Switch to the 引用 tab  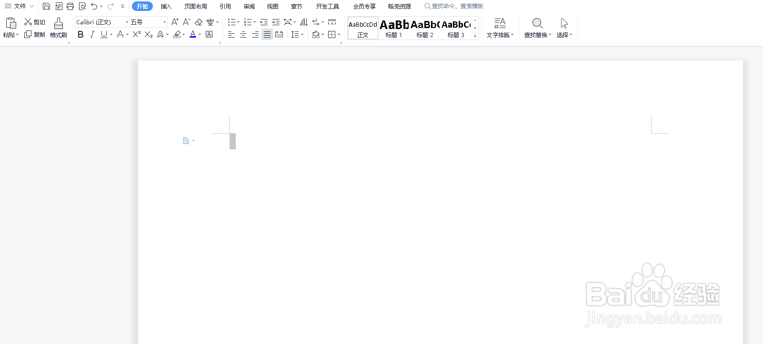pos(225,6)
